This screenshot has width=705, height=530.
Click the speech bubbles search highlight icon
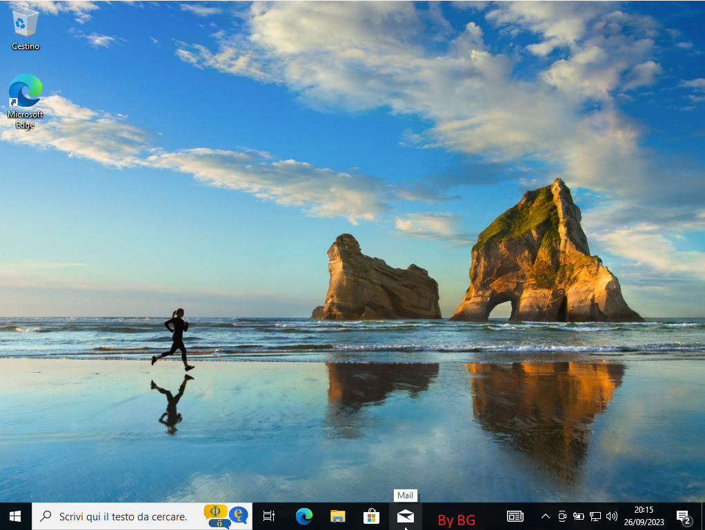pos(226,516)
